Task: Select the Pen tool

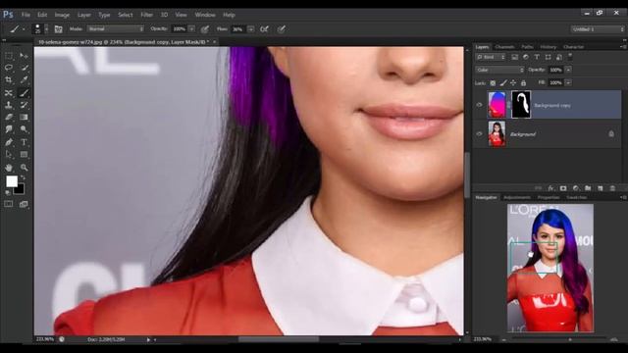Action: pos(9,142)
